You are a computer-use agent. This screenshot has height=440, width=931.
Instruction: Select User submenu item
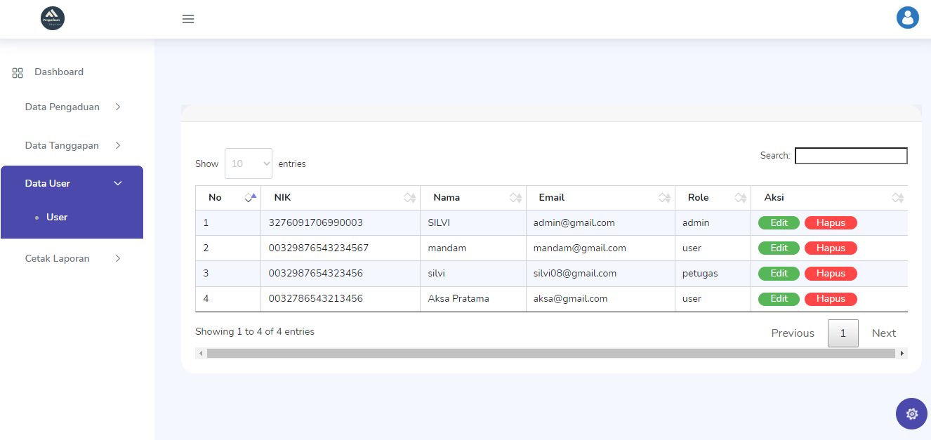(x=57, y=218)
